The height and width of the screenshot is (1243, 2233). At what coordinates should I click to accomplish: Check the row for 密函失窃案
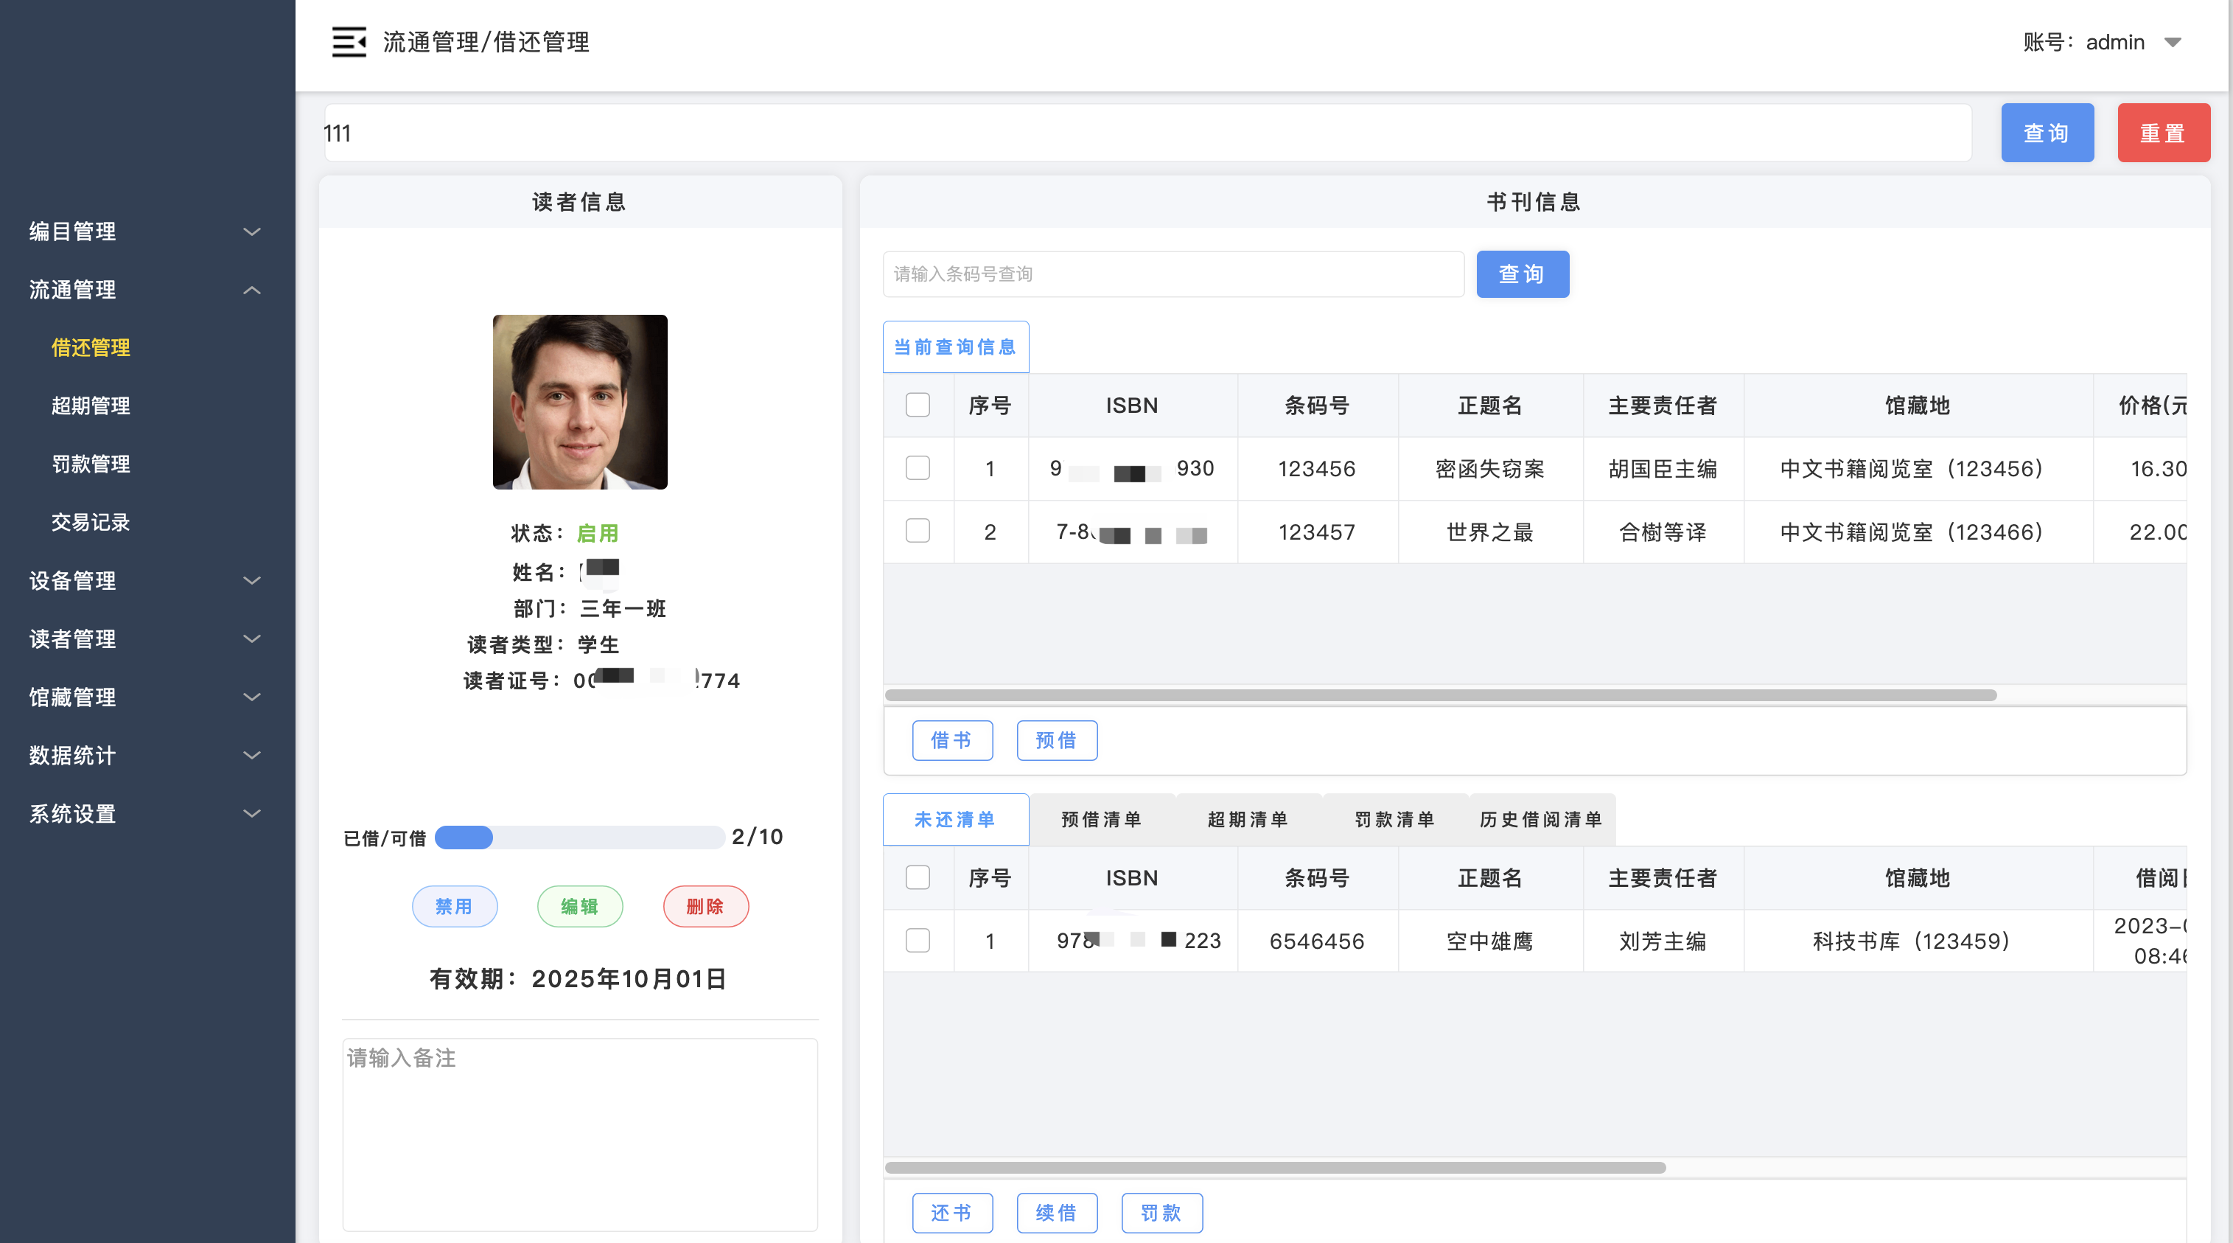click(x=917, y=468)
